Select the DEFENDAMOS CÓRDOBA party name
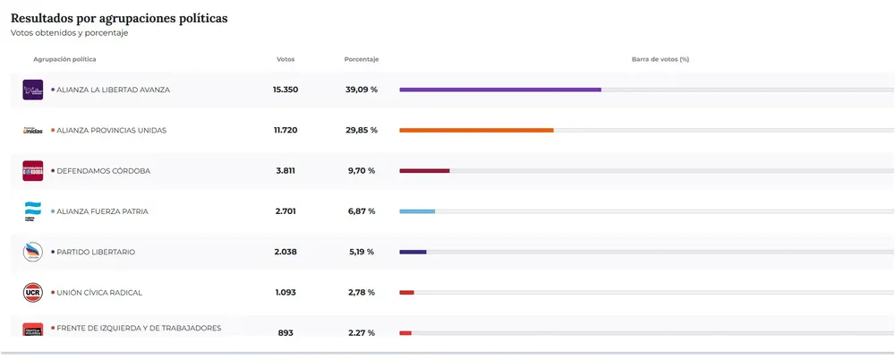This screenshot has height=360, width=895. [x=103, y=171]
